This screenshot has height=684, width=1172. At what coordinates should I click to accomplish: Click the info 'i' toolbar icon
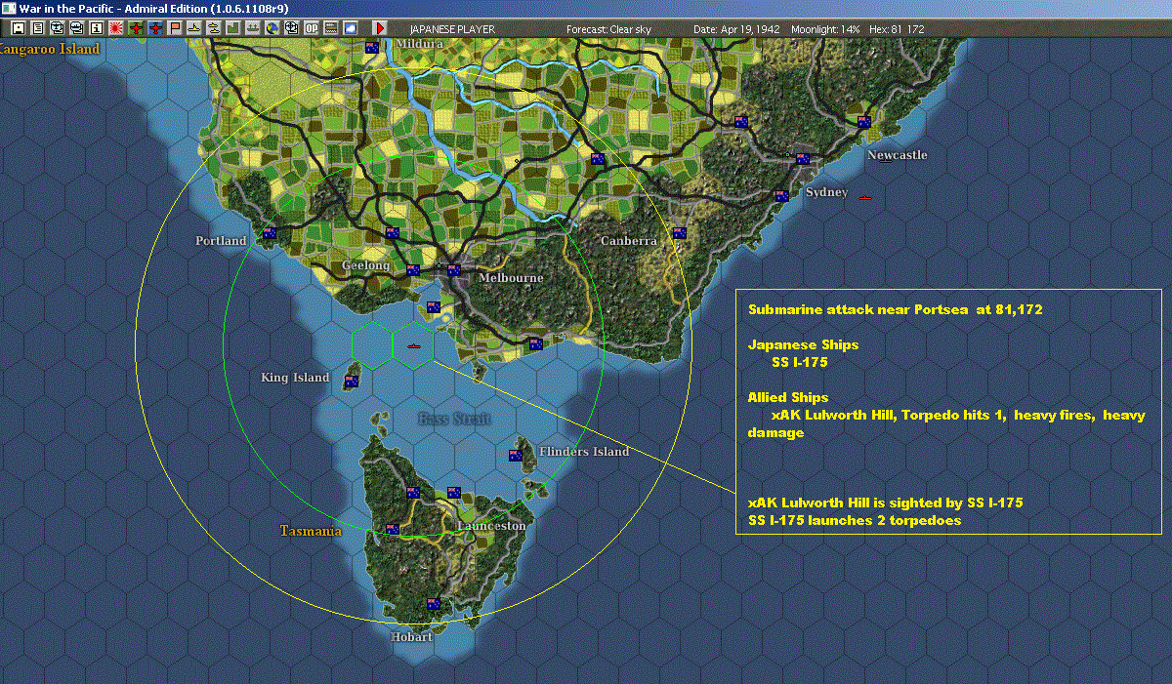(96, 28)
